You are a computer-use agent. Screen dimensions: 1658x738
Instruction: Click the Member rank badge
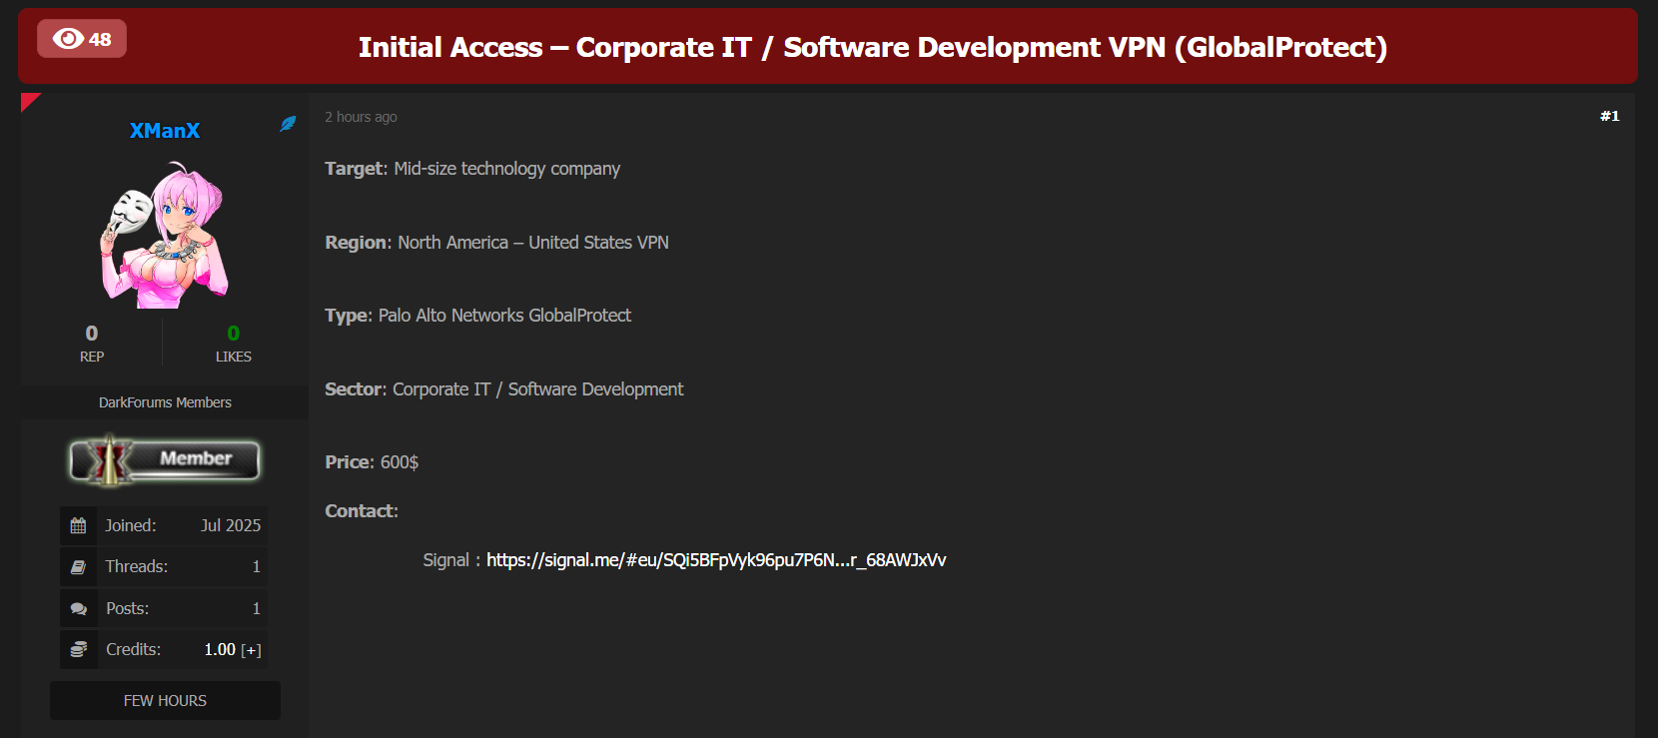coord(165,459)
